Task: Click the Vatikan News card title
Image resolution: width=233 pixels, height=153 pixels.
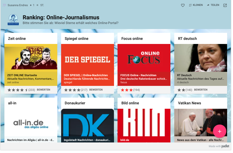Action: point(190,103)
